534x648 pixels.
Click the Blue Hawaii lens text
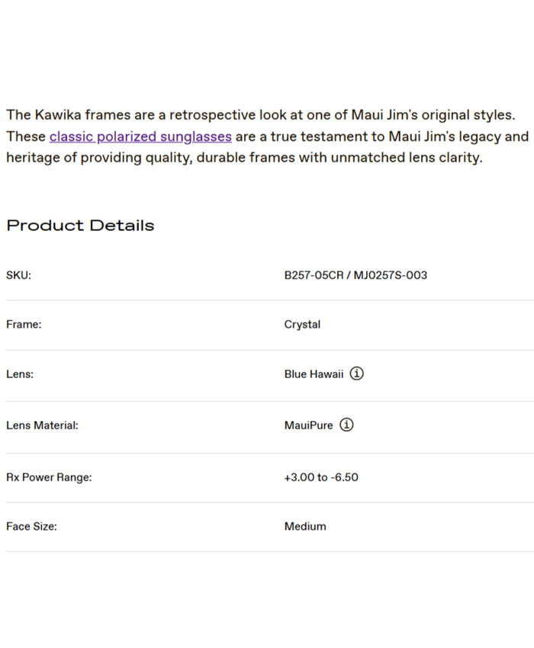314,374
